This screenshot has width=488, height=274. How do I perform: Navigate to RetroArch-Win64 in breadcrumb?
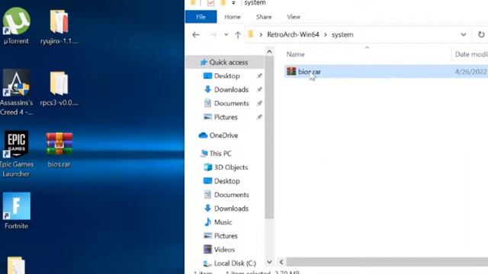tap(293, 34)
